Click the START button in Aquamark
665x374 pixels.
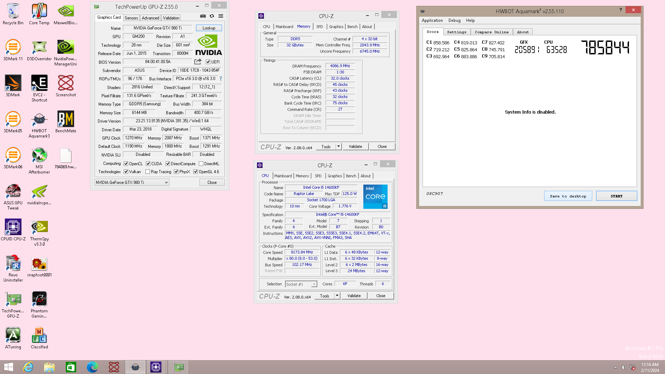tap(617, 196)
